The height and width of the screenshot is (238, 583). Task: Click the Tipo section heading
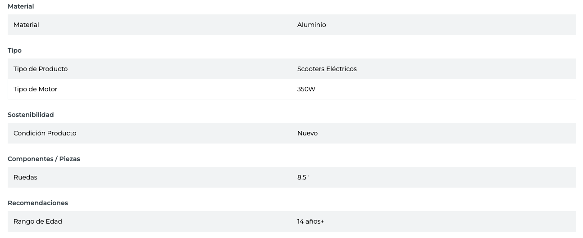[x=14, y=50]
